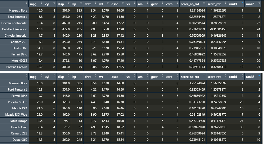The image size is (264, 145).
Task: Click cyl sort arrows in top table
Action: pyautogui.click(x=54, y=3)
